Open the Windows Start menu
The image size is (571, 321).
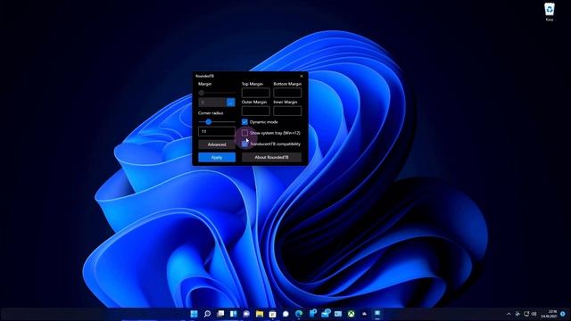click(194, 314)
